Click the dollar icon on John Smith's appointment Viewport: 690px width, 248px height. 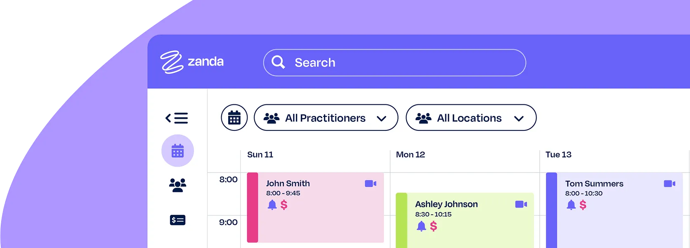click(x=284, y=205)
